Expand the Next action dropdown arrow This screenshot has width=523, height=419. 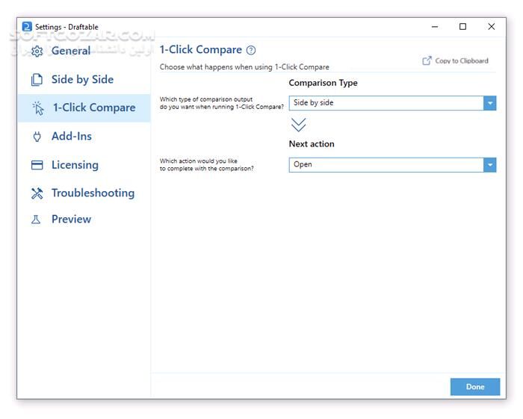pos(489,165)
